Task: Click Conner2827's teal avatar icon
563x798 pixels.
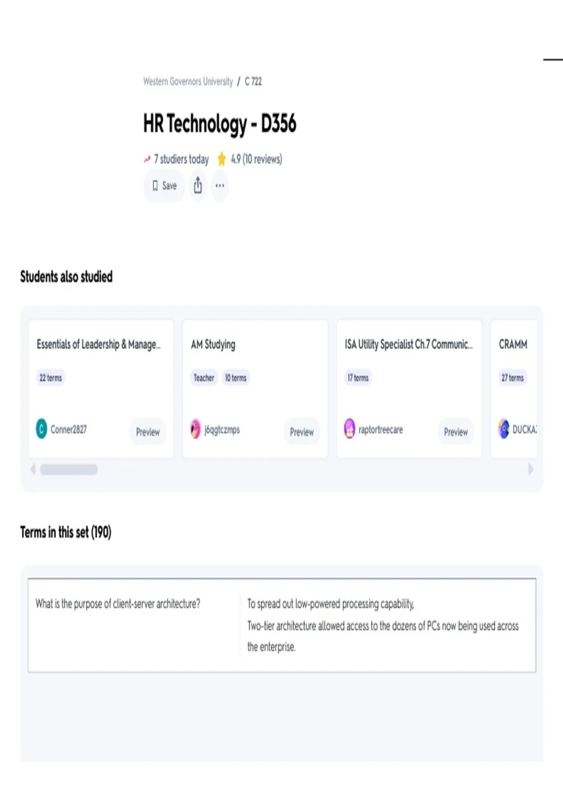Action: pyautogui.click(x=42, y=429)
